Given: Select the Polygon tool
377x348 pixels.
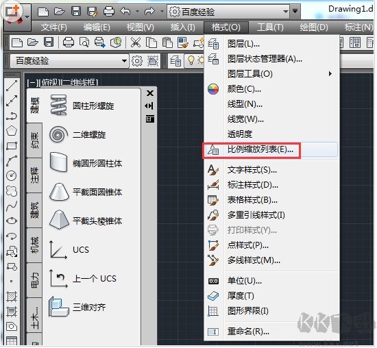Looking at the screenshot, I should pos(12,131).
